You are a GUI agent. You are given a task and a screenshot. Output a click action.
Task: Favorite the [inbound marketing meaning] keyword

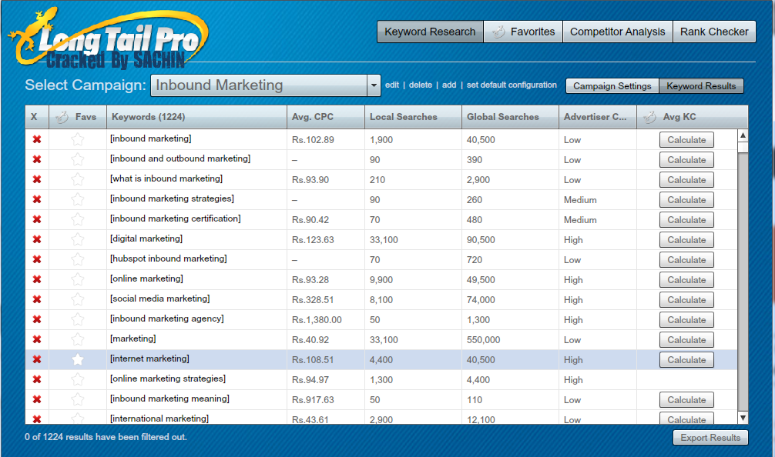pos(78,399)
